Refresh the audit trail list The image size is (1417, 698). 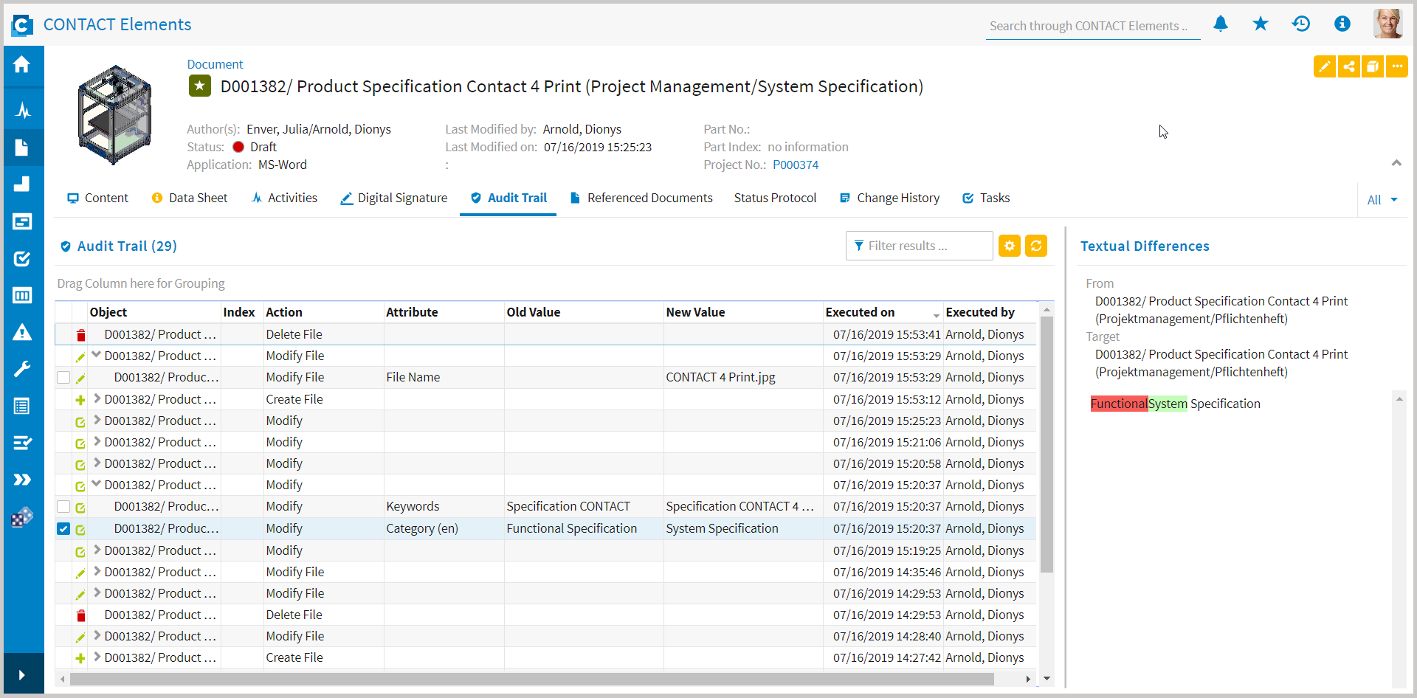[x=1036, y=246]
